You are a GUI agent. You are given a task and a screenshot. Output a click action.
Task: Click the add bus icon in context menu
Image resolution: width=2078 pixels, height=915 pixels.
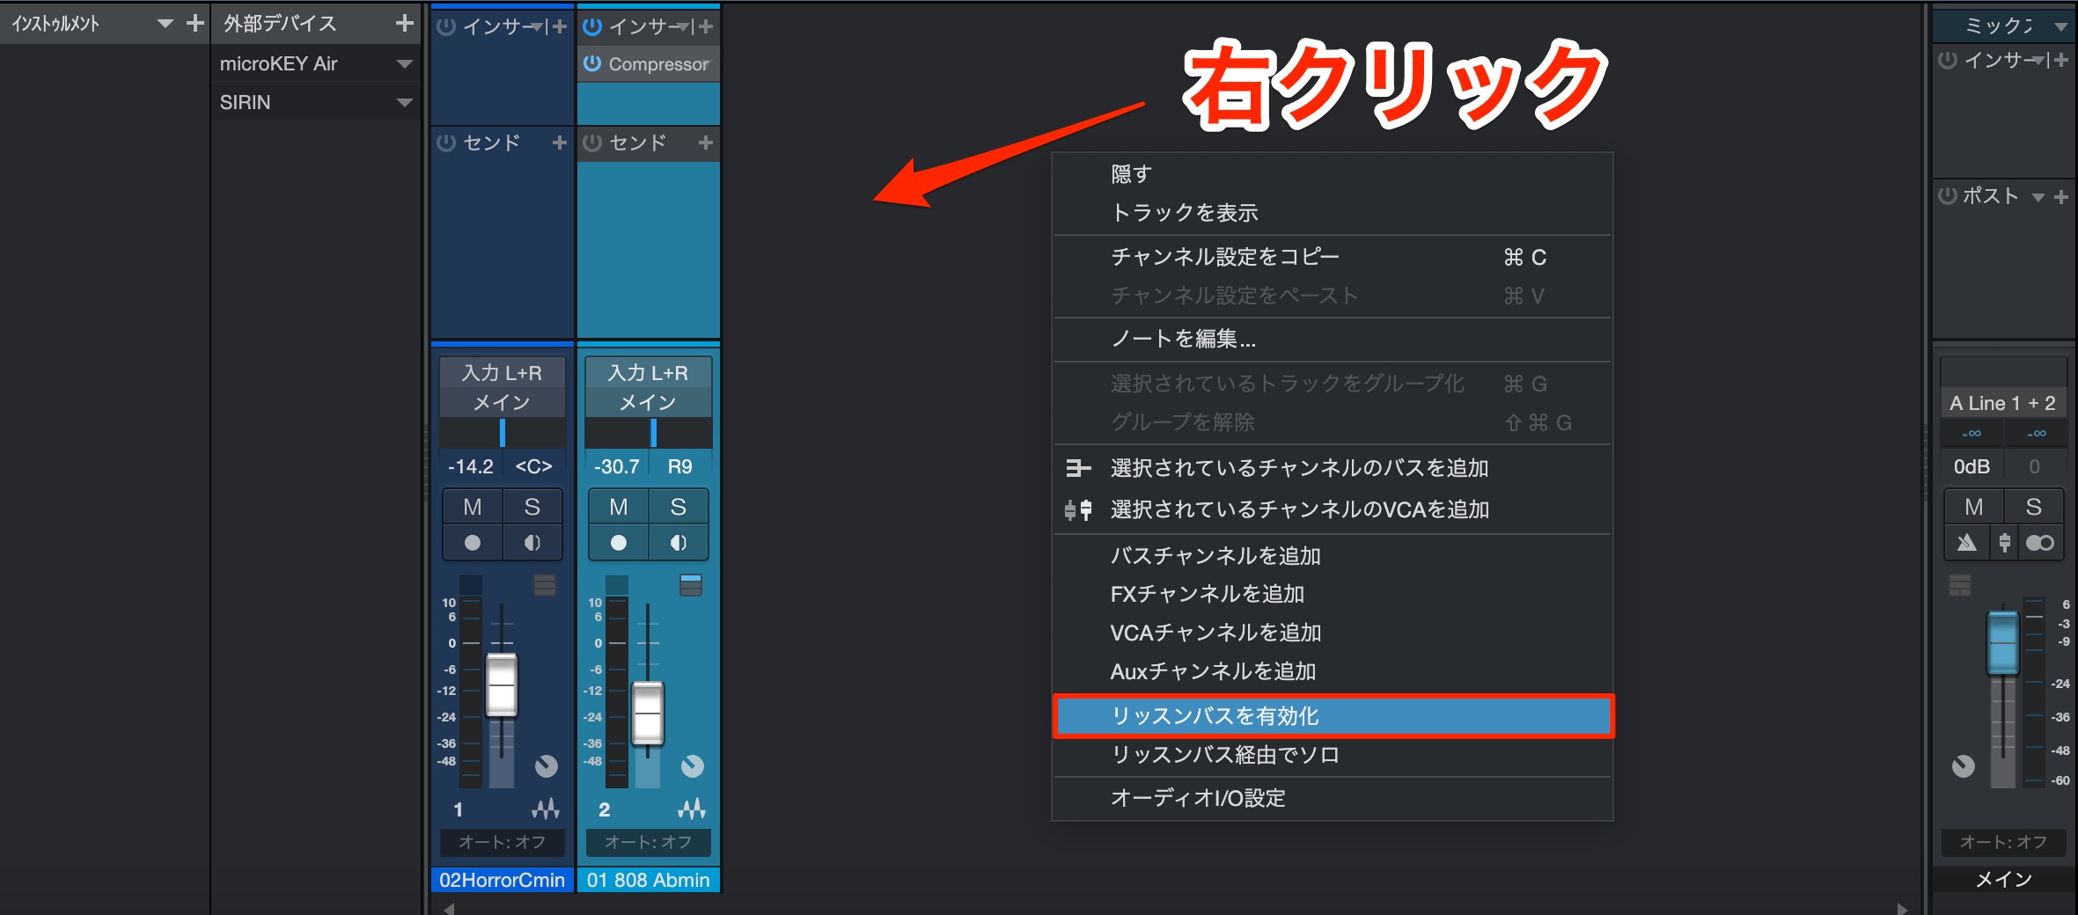click(x=1078, y=468)
